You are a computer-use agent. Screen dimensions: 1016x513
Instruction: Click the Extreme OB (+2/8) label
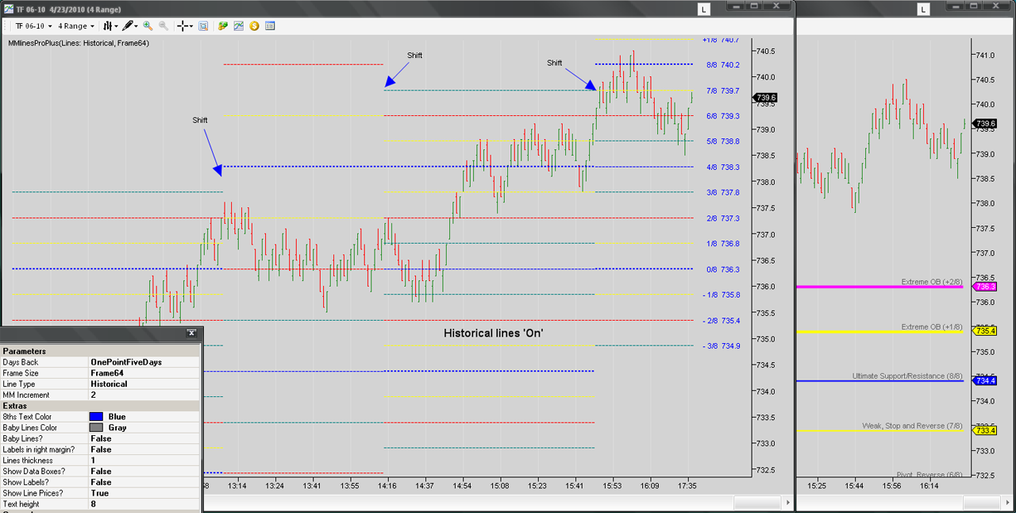tap(932, 282)
